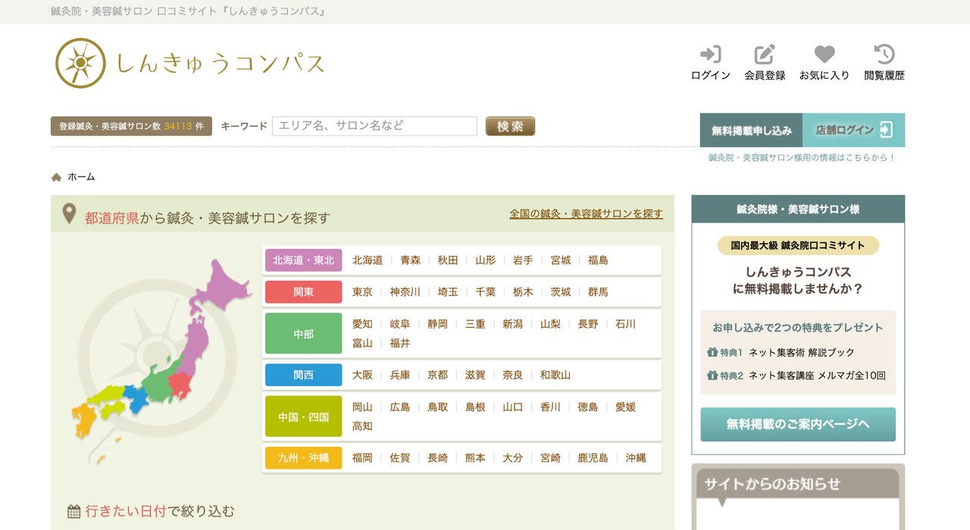
Task: Choose 石川 prefecture link
Action: click(626, 323)
